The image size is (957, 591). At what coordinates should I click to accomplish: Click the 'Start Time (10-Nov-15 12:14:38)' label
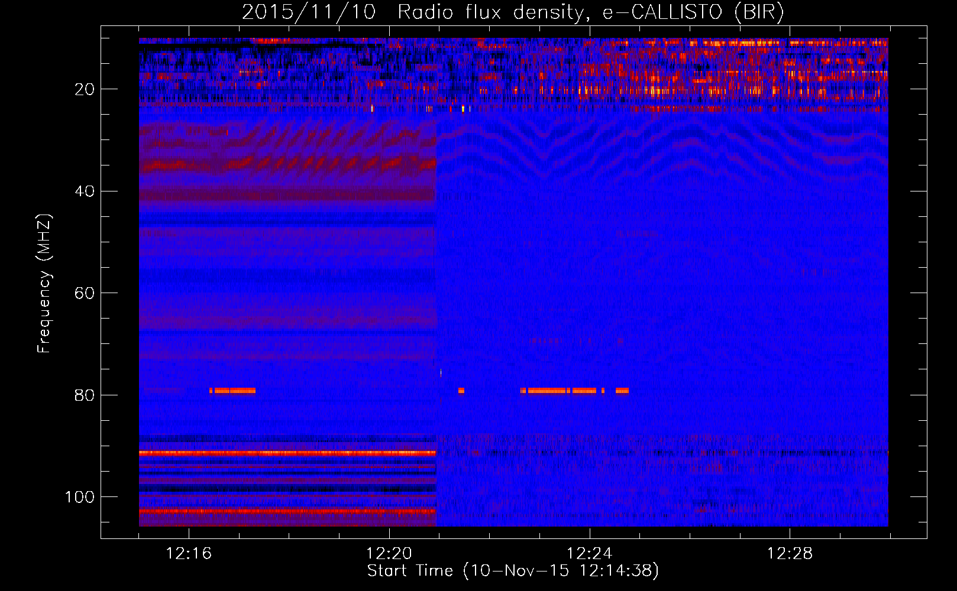click(x=513, y=571)
